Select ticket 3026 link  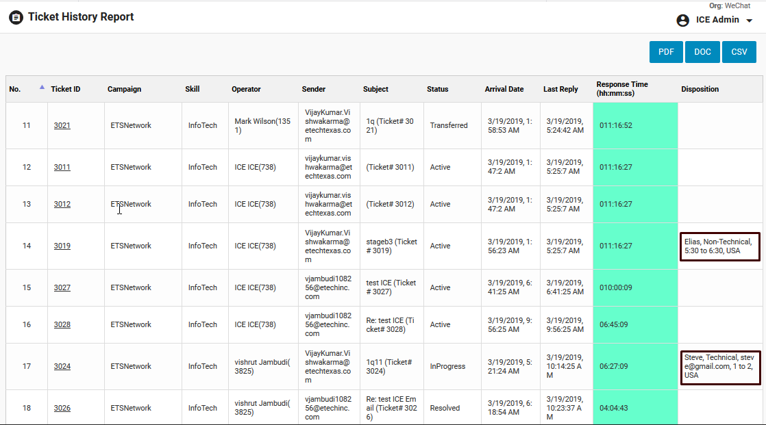point(62,408)
